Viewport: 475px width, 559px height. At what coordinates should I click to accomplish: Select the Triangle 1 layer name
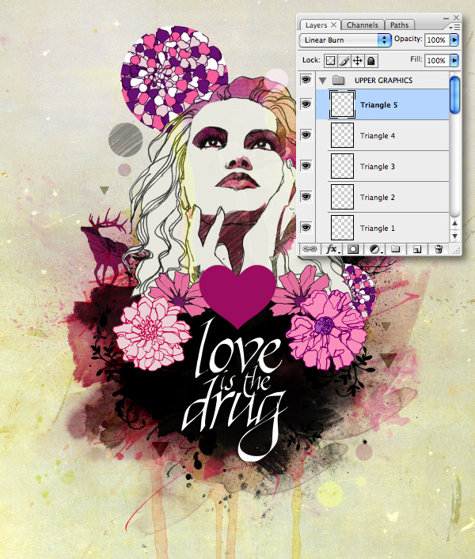[x=378, y=229]
